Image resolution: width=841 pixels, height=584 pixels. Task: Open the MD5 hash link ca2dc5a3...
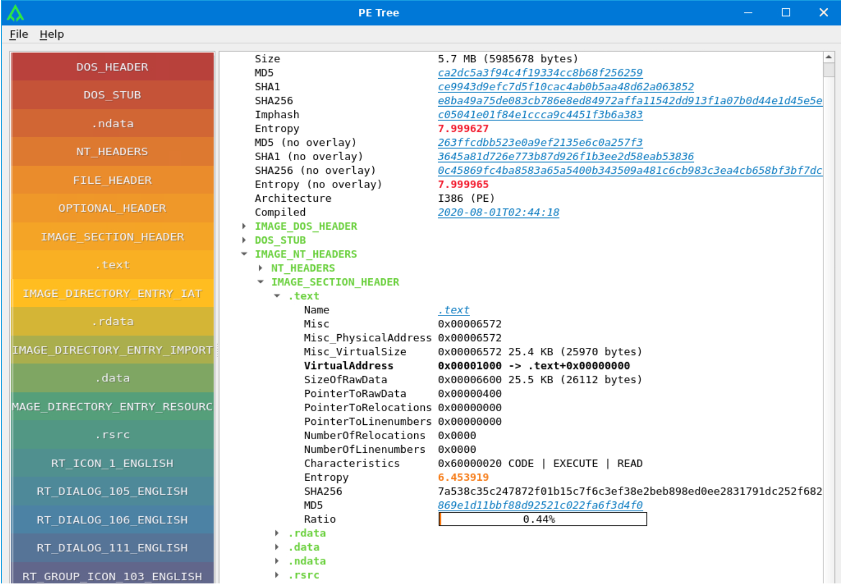click(540, 73)
